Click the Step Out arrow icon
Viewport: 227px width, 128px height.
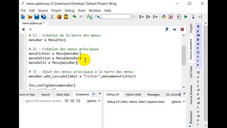(200, 17)
